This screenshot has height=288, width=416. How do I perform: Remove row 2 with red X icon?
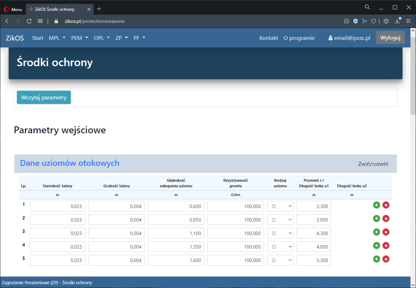(386, 218)
